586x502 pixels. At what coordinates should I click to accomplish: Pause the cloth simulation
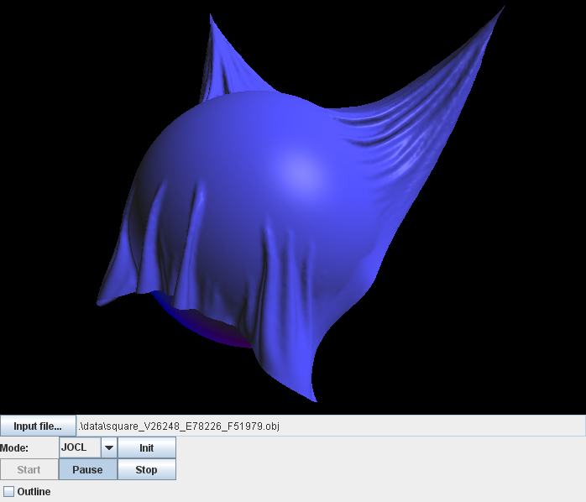(x=88, y=469)
